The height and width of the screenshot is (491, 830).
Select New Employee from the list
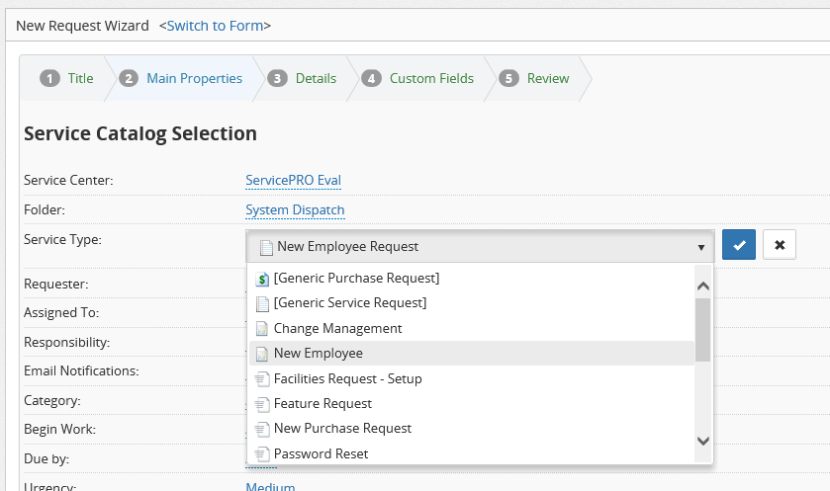click(x=318, y=353)
